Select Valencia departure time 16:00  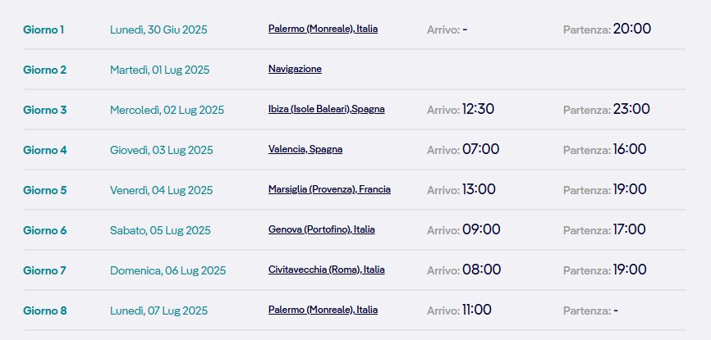(x=630, y=149)
